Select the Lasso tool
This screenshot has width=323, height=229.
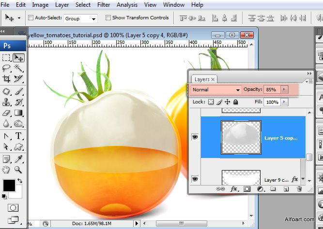[x=7, y=68]
